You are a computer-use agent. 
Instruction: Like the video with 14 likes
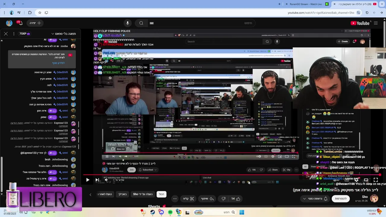pos(236,199)
